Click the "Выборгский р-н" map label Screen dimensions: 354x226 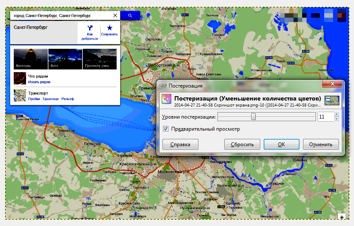tap(164, 65)
